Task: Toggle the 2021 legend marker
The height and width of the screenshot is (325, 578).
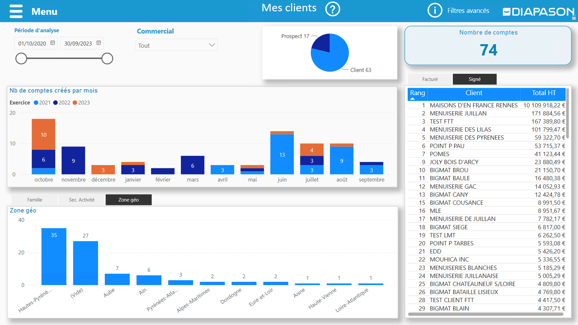Action: 36,103
